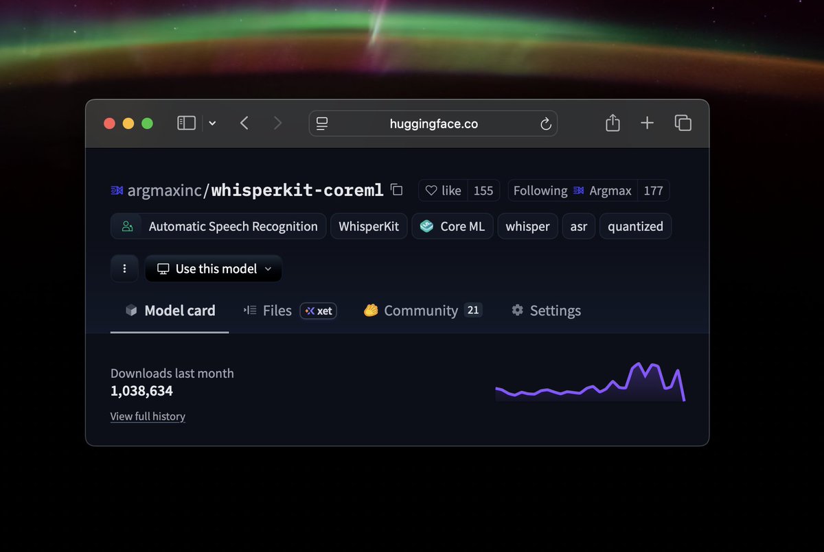Screen dimensions: 824x552
Task: Reload the page using refresh icon
Action: point(546,123)
